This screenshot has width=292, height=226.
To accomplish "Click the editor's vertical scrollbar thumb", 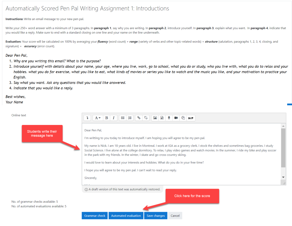I will [283, 148].
